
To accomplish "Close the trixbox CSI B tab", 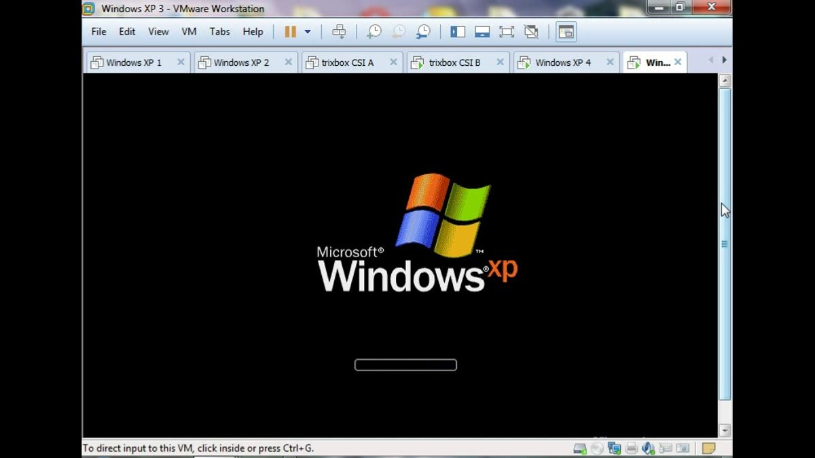I will point(500,62).
